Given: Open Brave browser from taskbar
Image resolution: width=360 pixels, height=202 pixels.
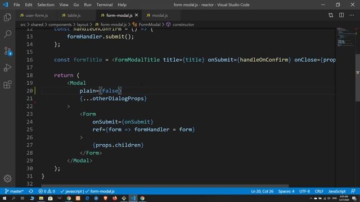Looking at the screenshot, I should [x=105, y=198].
